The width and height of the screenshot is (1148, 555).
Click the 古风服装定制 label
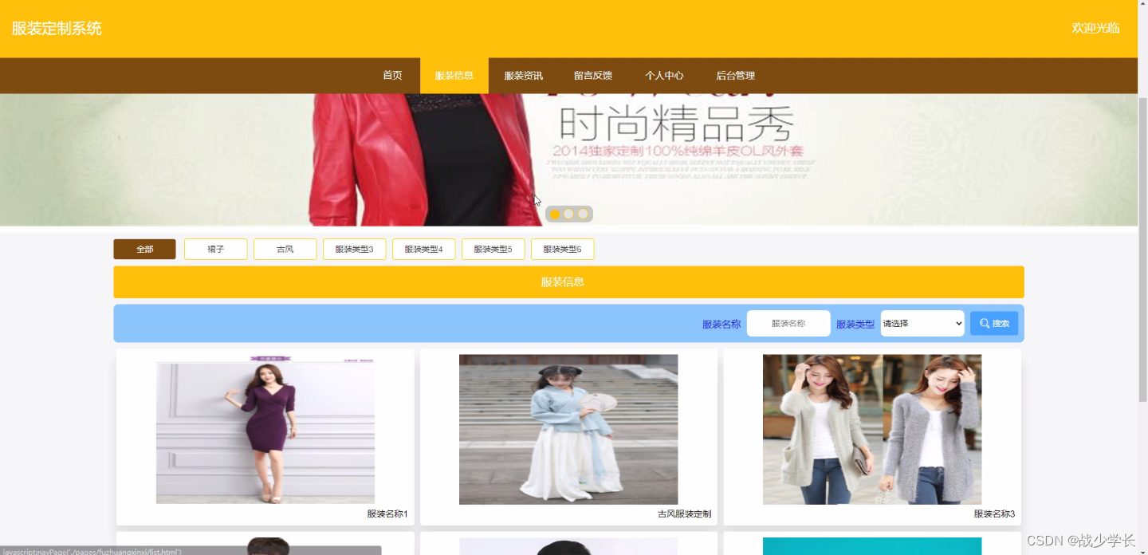(x=685, y=514)
